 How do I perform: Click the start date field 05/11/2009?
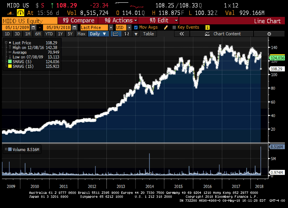pos(16,27)
